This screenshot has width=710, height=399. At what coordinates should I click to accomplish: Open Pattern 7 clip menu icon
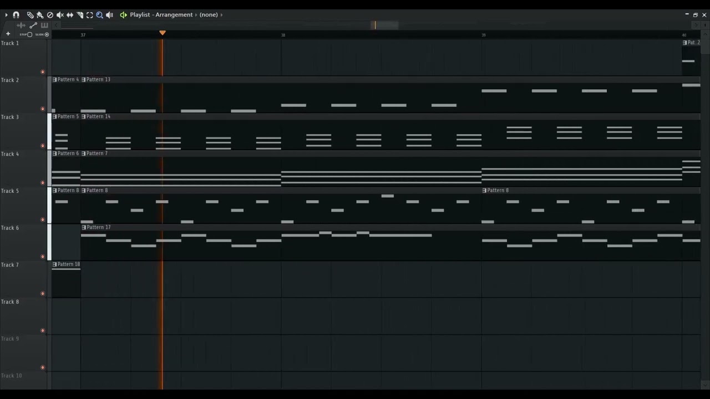point(84,154)
